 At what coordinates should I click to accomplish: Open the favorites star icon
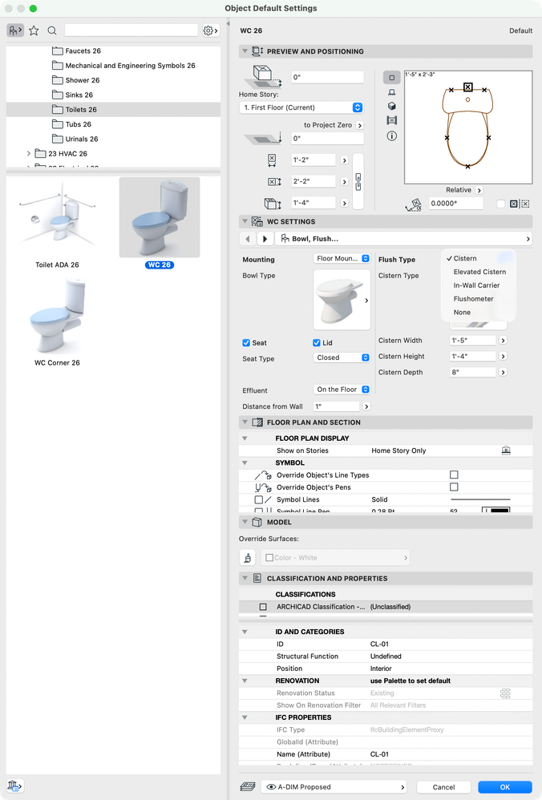click(x=34, y=30)
